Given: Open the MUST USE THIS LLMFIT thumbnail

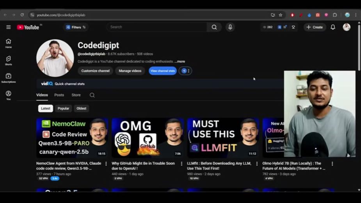Looking at the screenshot, I should (x=223, y=138).
